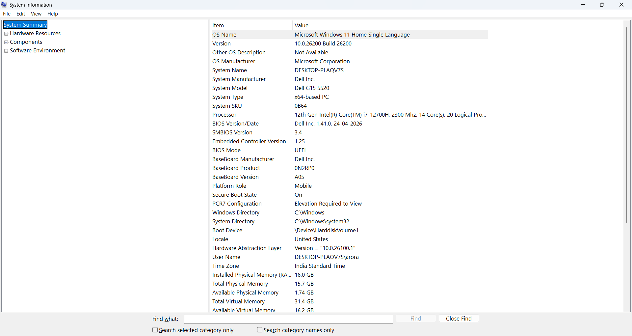The height and width of the screenshot is (336, 632).
Task: Open the Edit menu
Action: pos(21,14)
